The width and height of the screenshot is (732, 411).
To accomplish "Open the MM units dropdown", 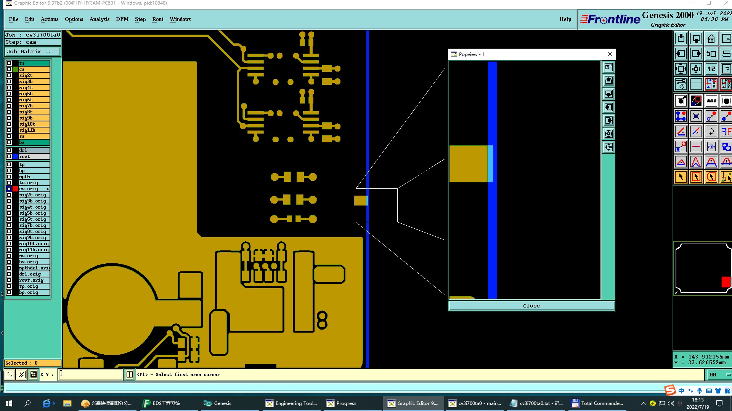I will [719, 375].
